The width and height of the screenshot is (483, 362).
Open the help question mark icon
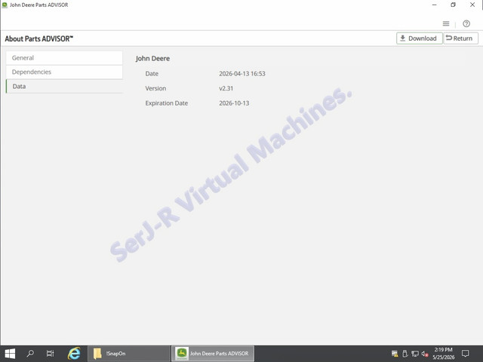(466, 23)
